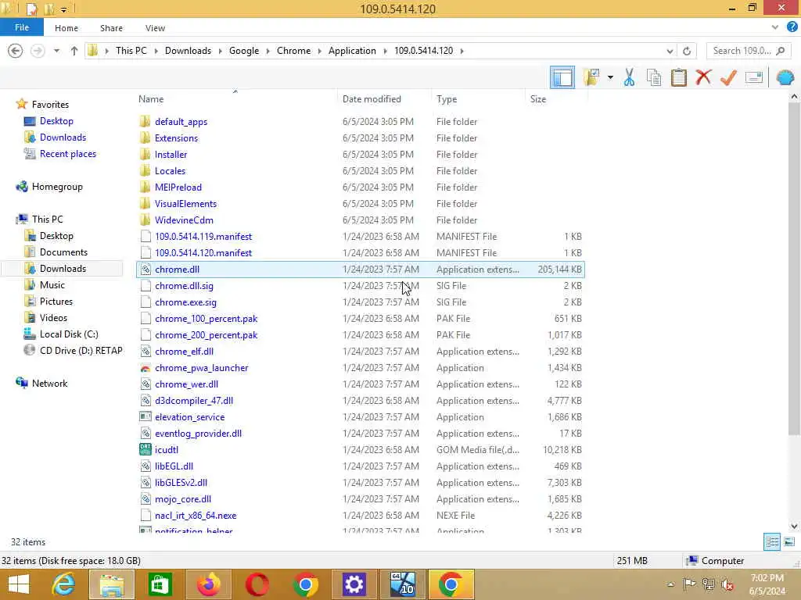Open the blue Help question mark

[x=792, y=27]
